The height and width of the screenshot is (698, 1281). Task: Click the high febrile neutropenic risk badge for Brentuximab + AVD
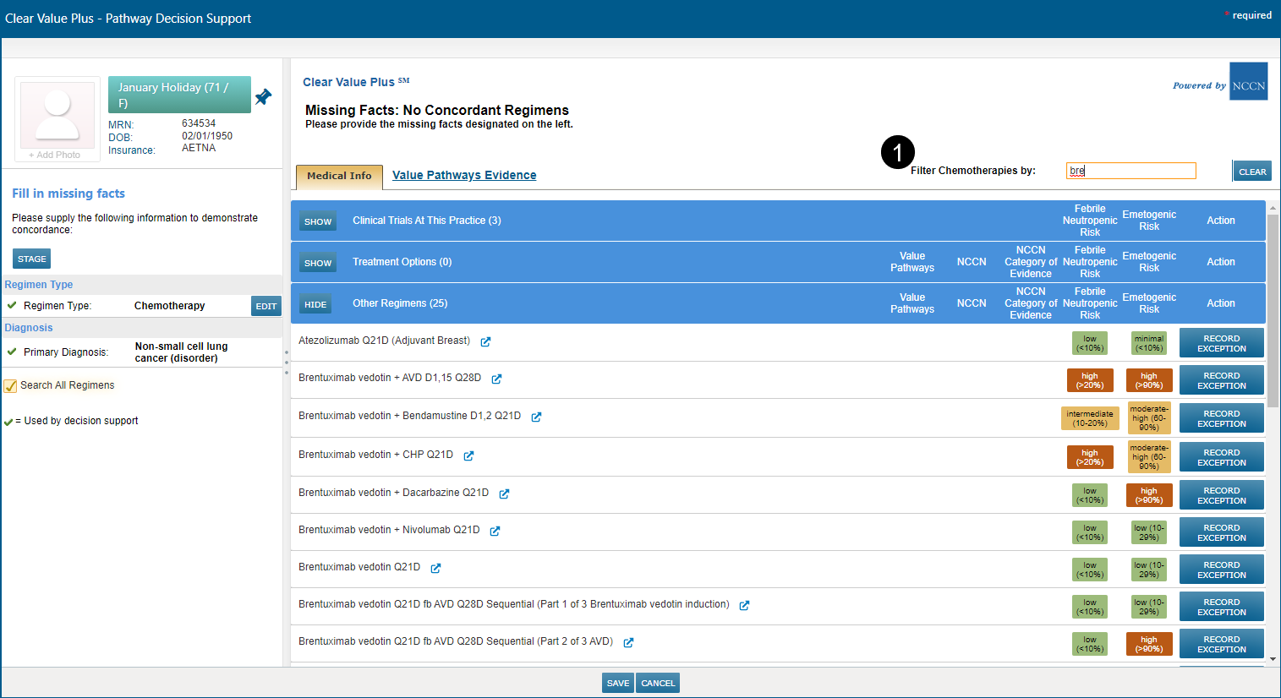click(x=1089, y=380)
